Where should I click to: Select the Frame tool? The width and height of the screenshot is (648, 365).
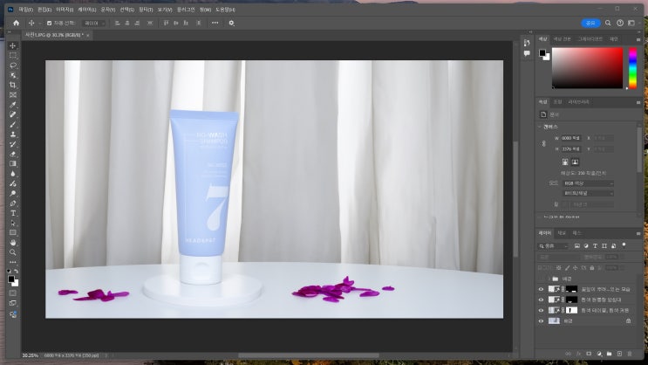pos(13,95)
